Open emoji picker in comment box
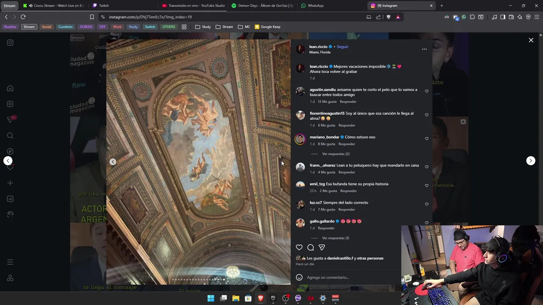Viewport: 543px width, 305px height. pos(299,277)
